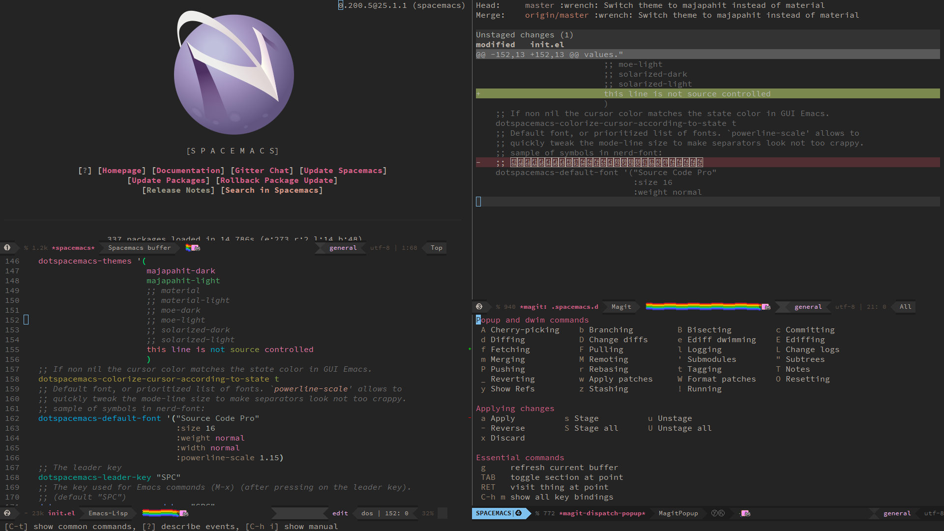Click added line 'this line is not source controlled' in diff
This screenshot has width=944, height=531.
[708, 94]
